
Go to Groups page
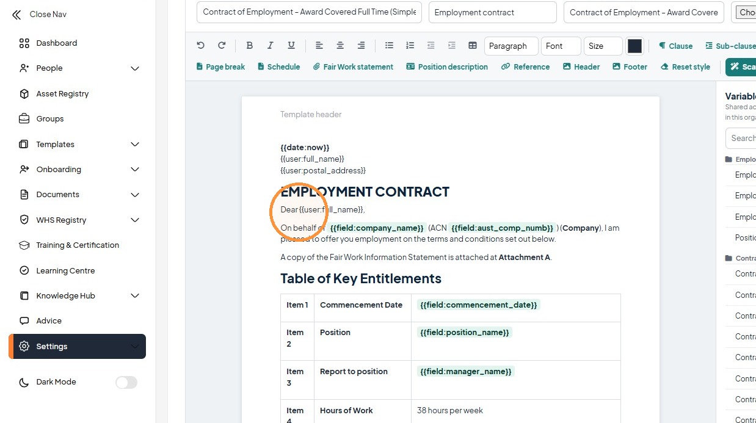coord(50,119)
